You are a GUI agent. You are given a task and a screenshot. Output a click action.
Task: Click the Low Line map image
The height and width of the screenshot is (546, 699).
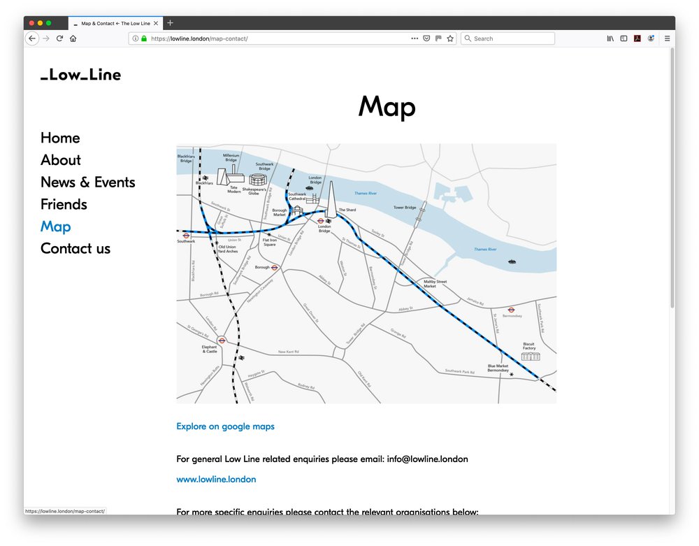[366, 273]
